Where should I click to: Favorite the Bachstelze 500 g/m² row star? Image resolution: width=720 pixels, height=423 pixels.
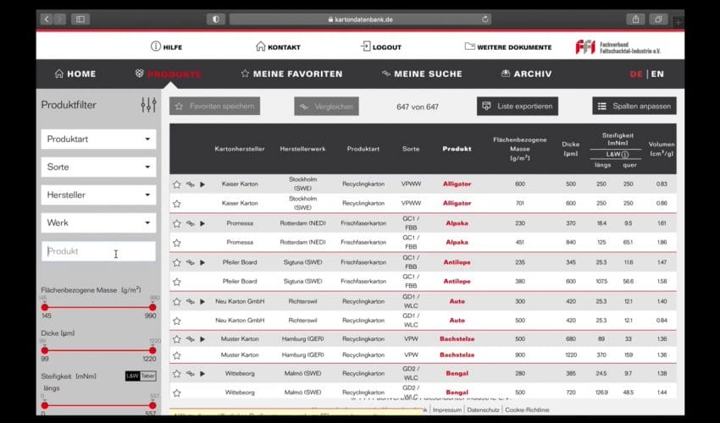(x=177, y=339)
